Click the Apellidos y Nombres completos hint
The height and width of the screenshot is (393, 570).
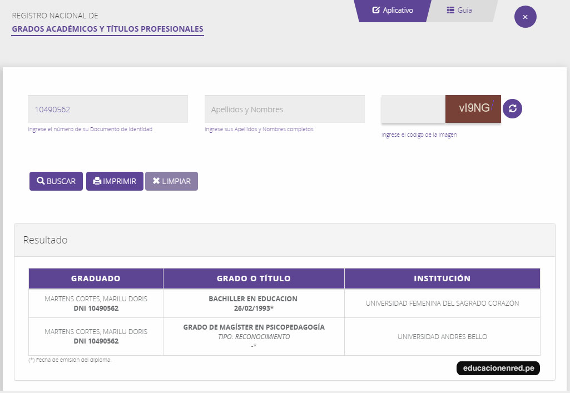point(259,130)
